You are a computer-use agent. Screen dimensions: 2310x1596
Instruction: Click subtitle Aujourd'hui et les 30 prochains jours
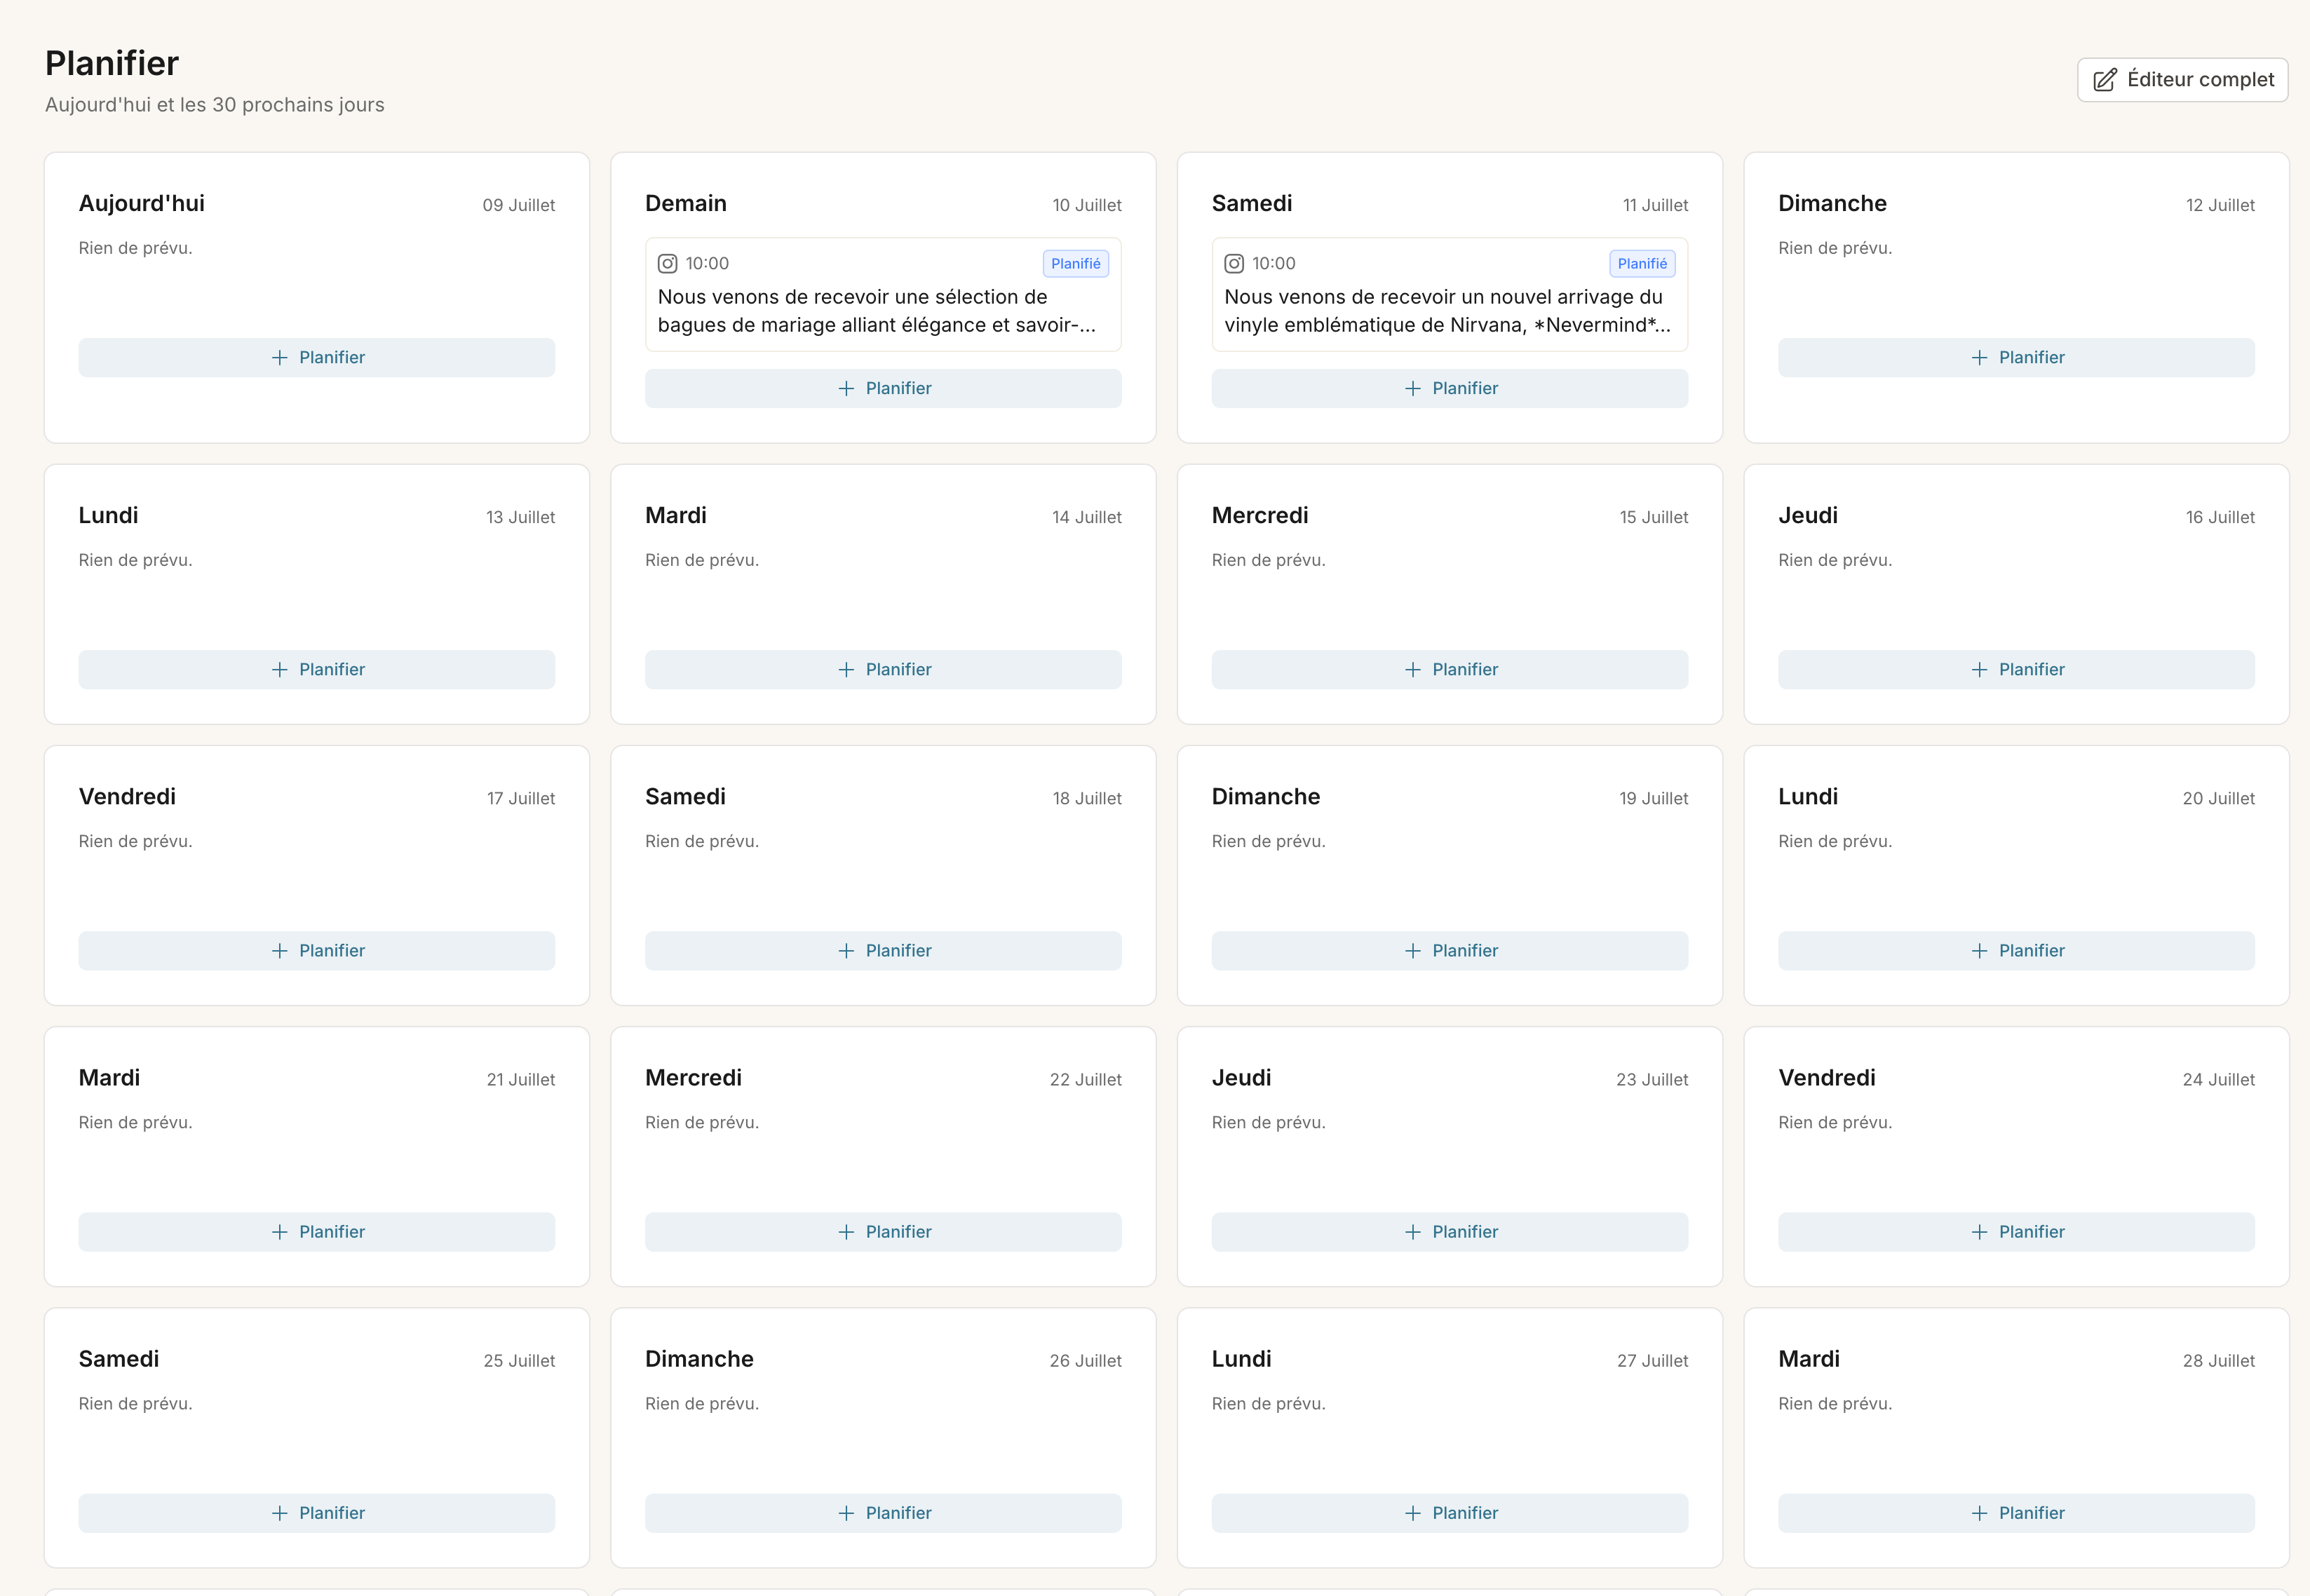point(215,105)
